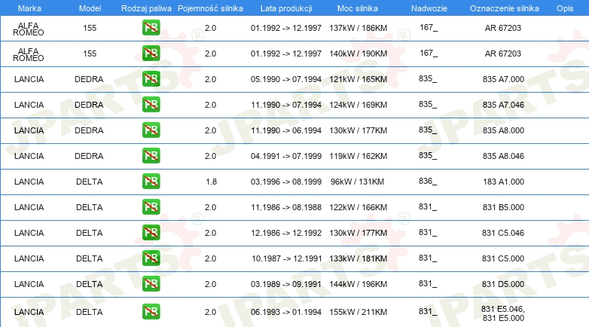Click fuel icon in 835 A8.000 row
Image resolution: width=589 pixels, height=327 pixels.
151,130
